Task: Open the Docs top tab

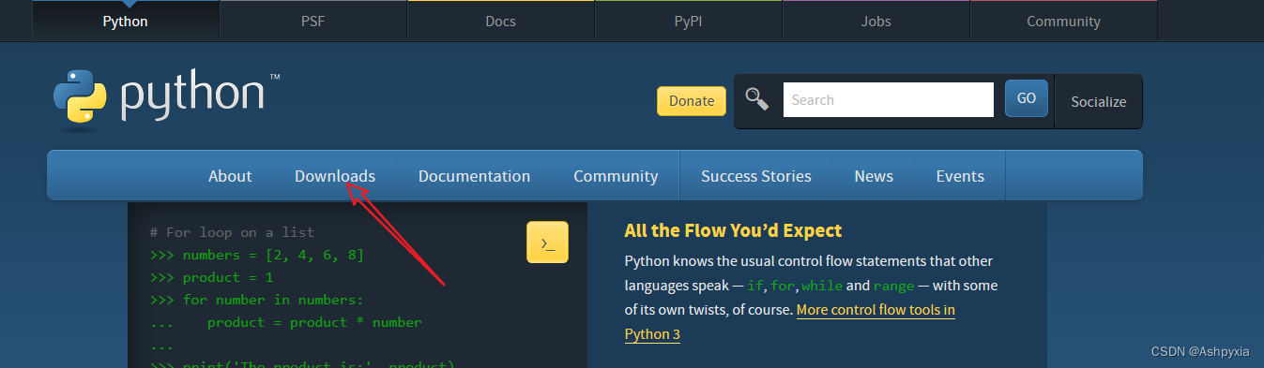Action: [x=500, y=21]
